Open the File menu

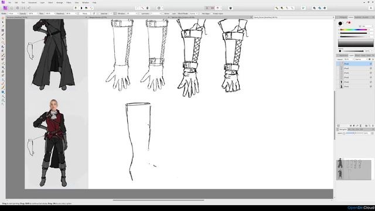[x=9, y=2]
